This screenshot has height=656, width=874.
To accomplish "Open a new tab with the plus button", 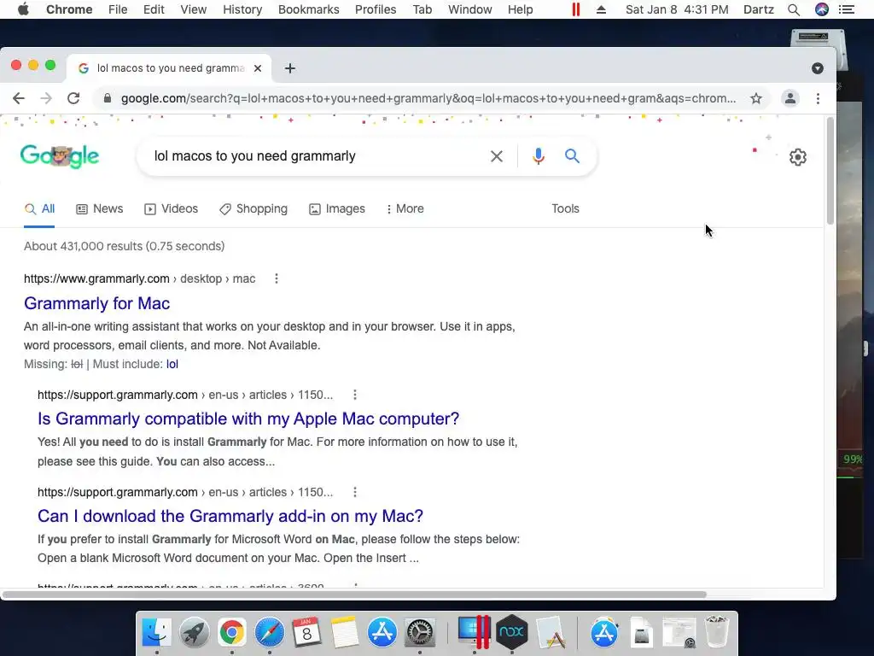I will (290, 68).
